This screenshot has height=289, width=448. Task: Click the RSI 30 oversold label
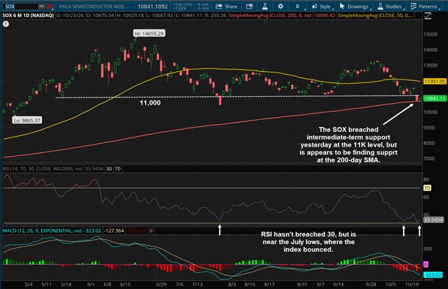pos(109,169)
